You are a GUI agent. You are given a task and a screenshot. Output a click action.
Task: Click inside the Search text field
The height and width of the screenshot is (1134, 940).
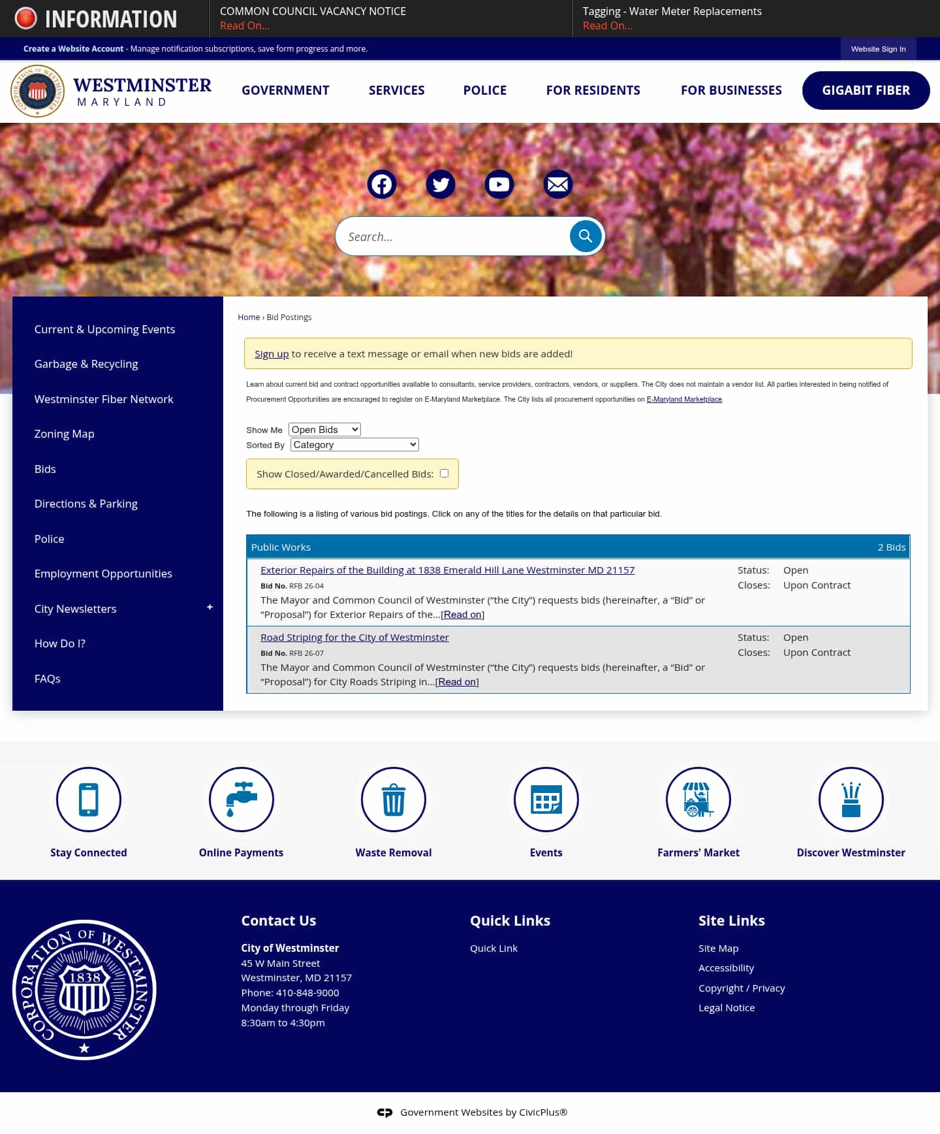pos(454,236)
